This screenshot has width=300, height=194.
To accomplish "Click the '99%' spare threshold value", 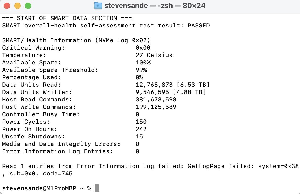I will [x=141, y=70].
